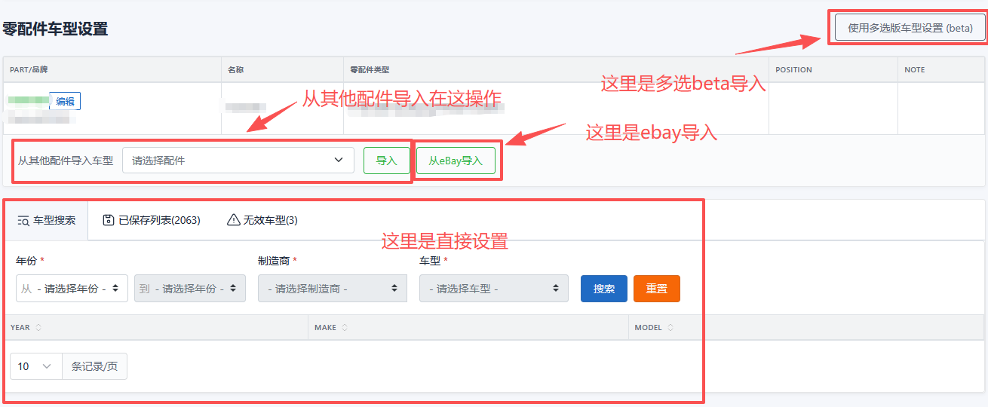This screenshot has width=988, height=407.
Task: Click the NOTE column header
Action: pyautogui.click(x=914, y=70)
